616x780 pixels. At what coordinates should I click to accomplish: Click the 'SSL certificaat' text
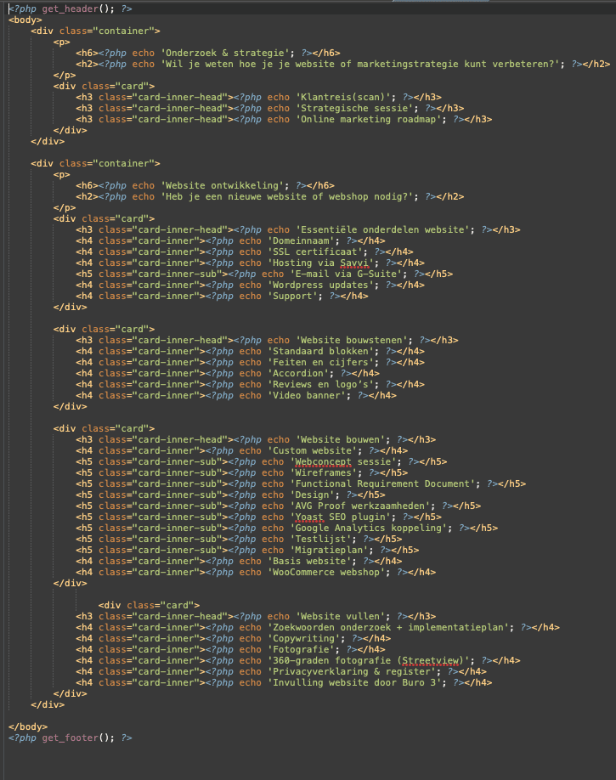tap(315, 252)
